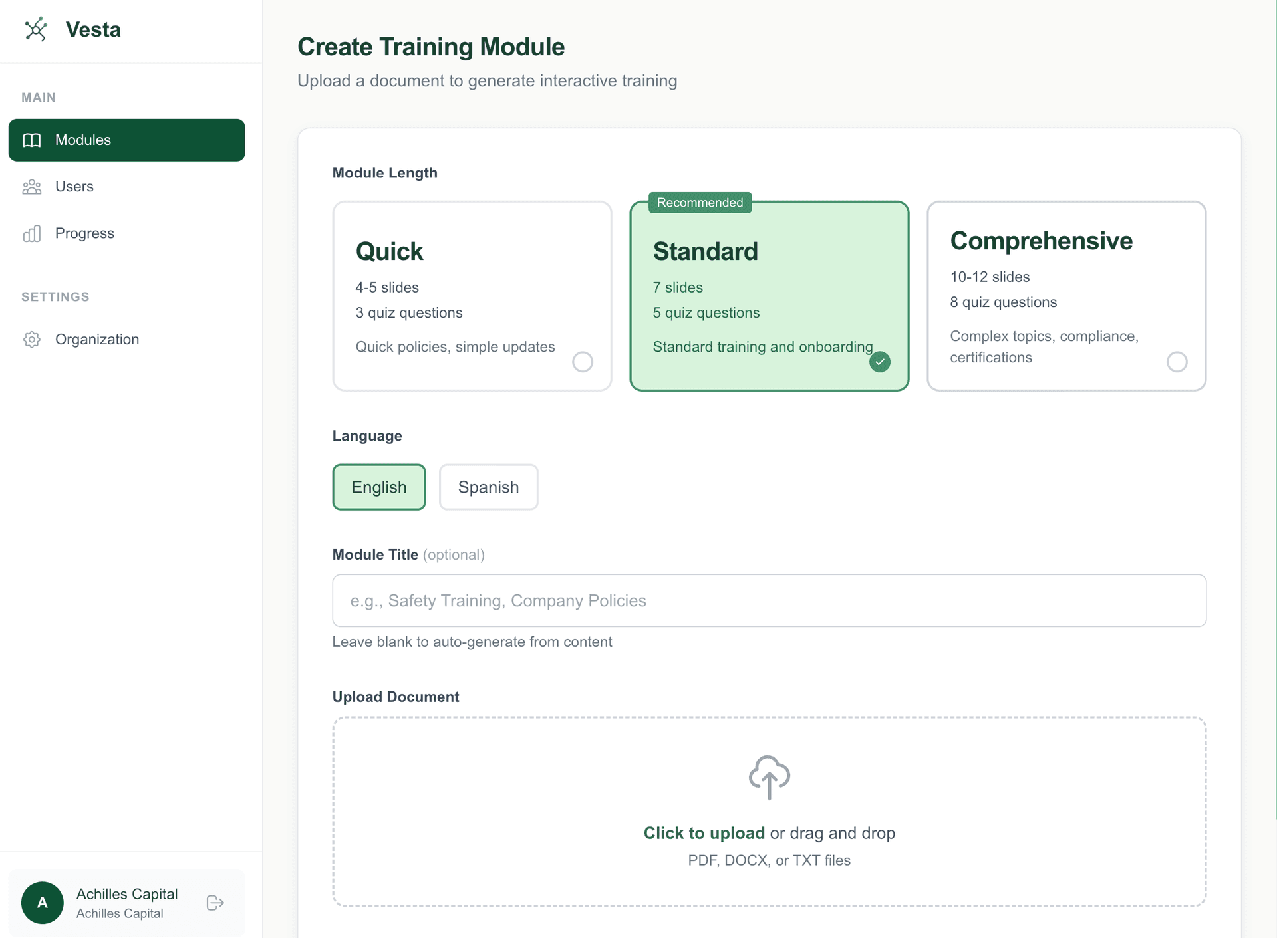Go to the Progress page
The image size is (1277, 938).
[x=84, y=233]
